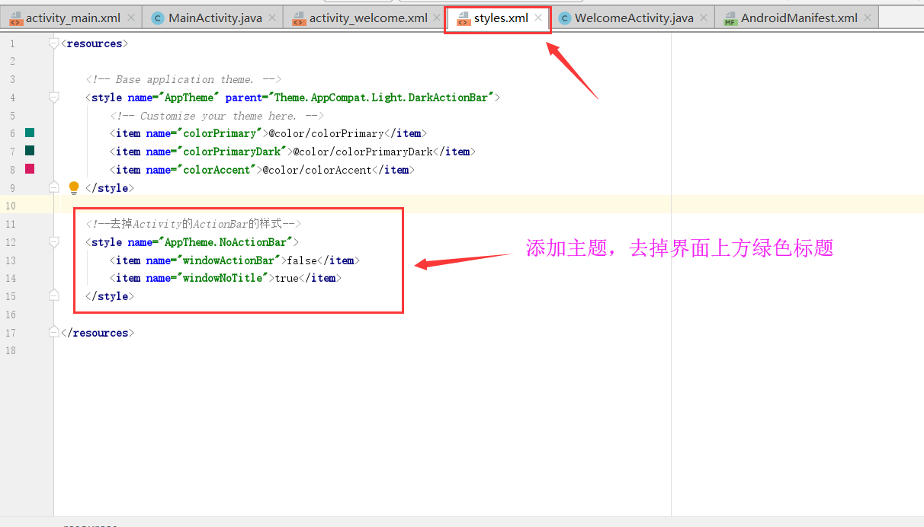
Task: Click the WelcomeActivity.java class icon
Action: [564, 18]
